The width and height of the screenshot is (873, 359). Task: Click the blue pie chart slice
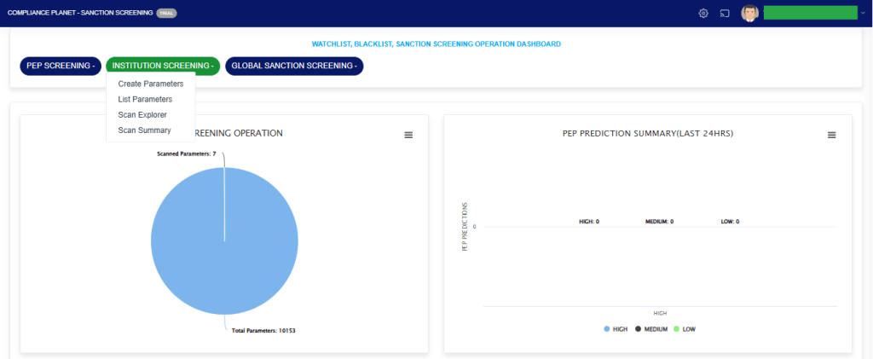coord(224,247)
